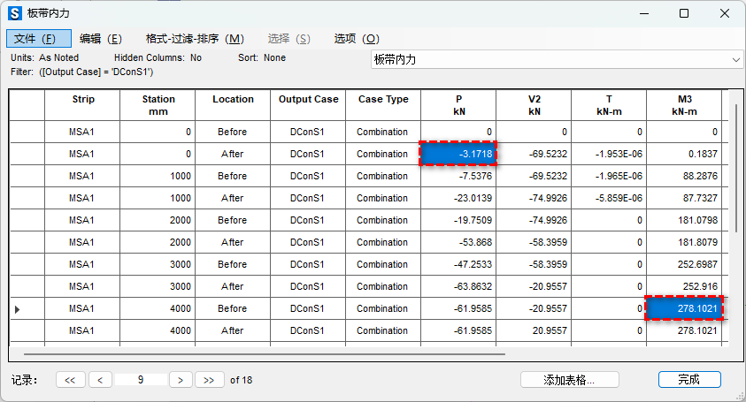
Task: Open the 选项 (O) menu
Action: [357, 39]
